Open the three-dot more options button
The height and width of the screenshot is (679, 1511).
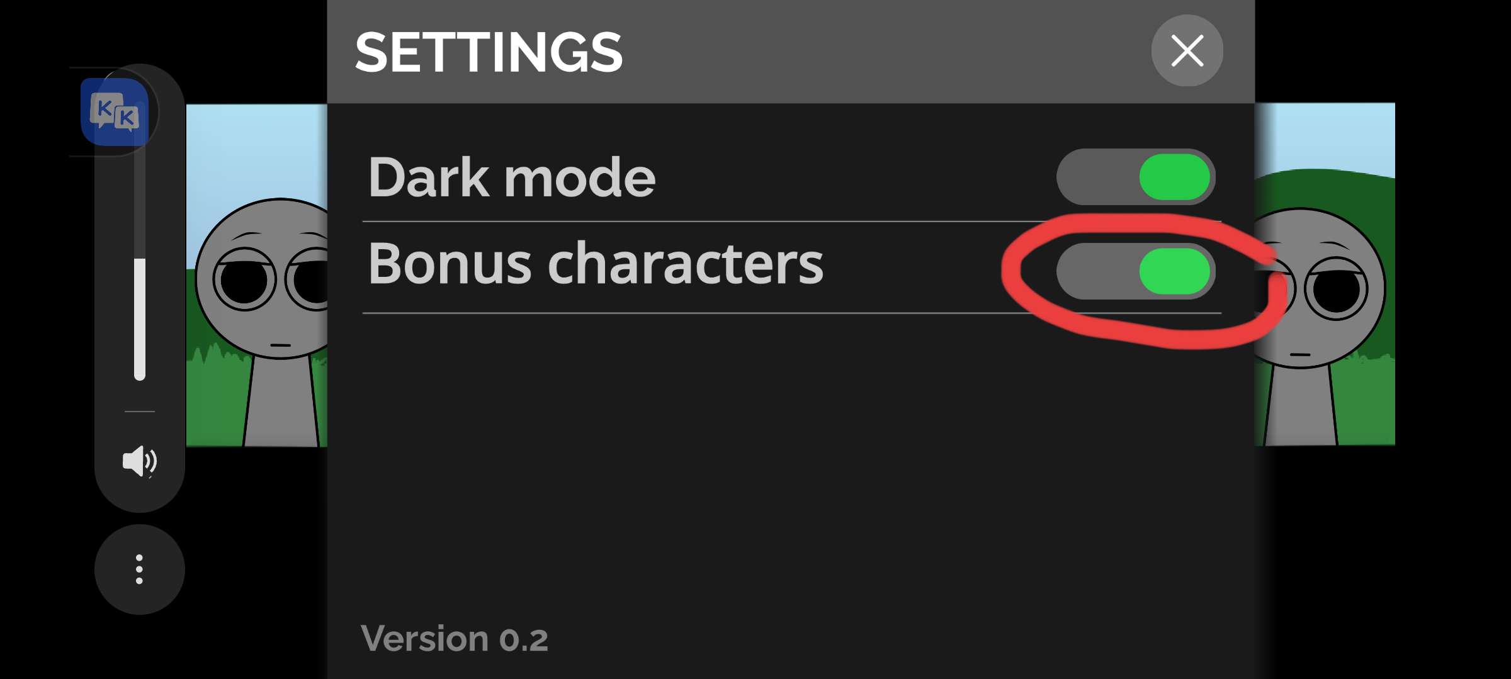tap(139, 570)
